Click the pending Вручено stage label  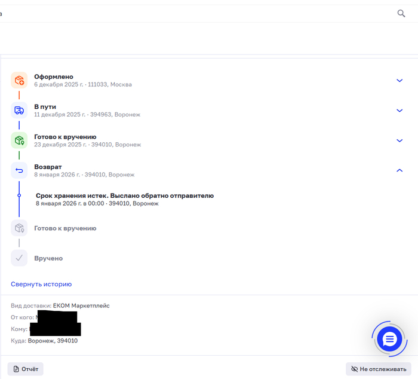point(48,258)
